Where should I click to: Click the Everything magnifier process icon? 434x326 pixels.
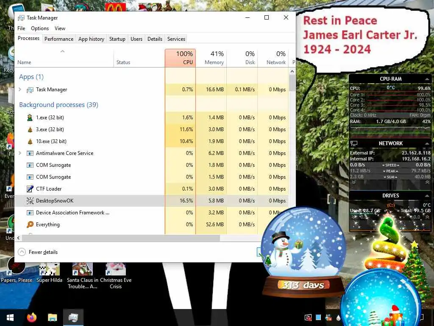point(30,225)
